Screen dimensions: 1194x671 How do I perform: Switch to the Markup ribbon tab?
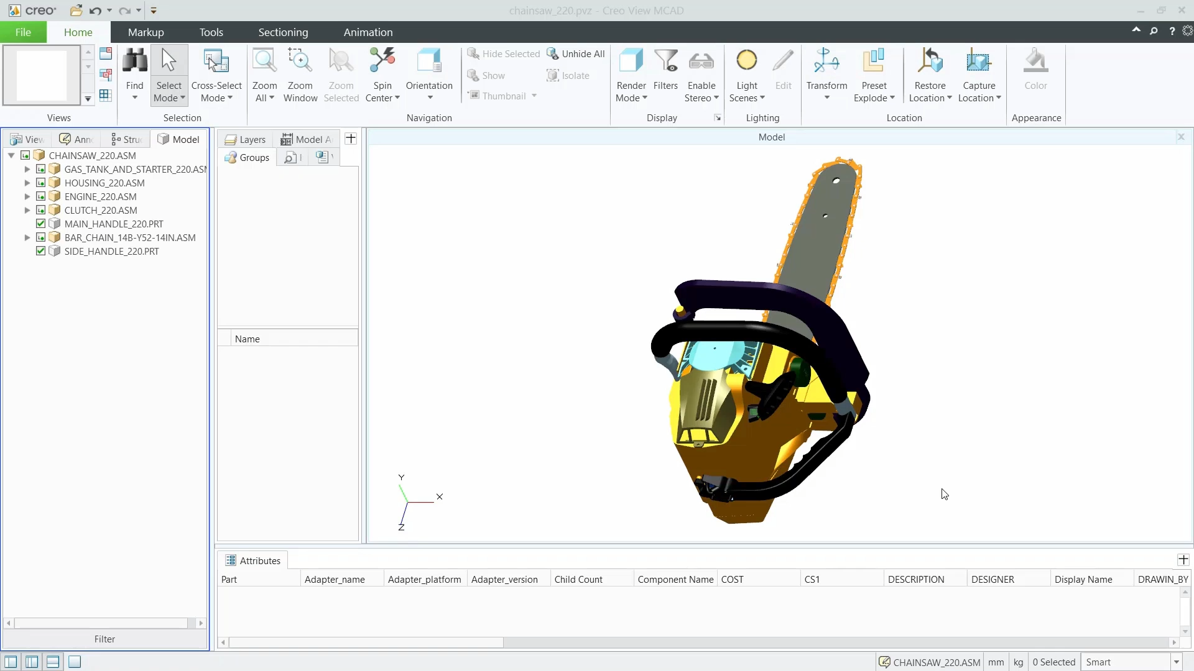point(146,32)
